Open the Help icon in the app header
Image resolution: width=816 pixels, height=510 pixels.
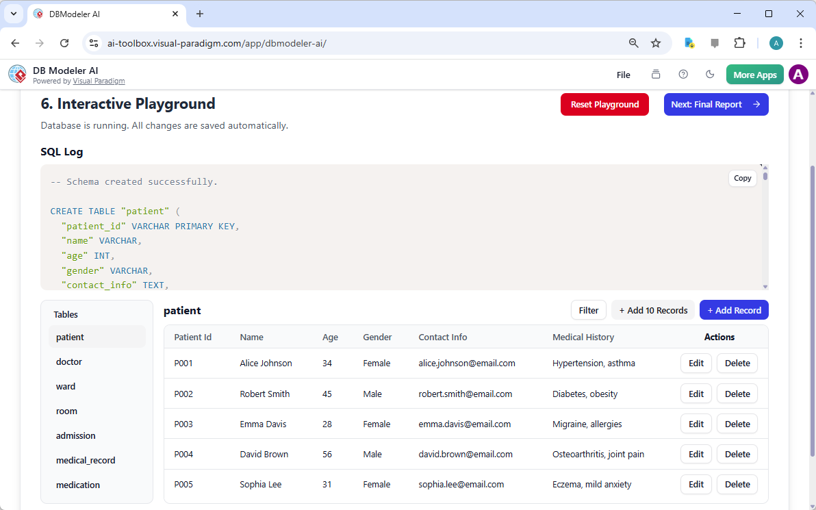click(x=682, y=75)
